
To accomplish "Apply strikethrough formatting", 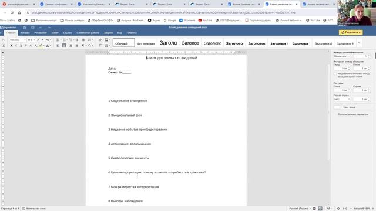I will [26, 46].
